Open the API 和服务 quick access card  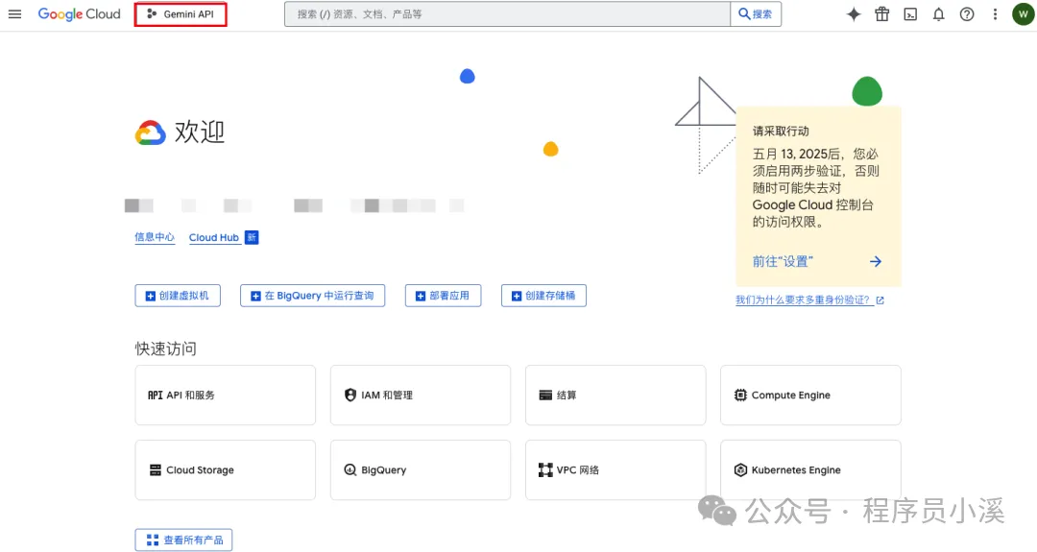(226, 396)
